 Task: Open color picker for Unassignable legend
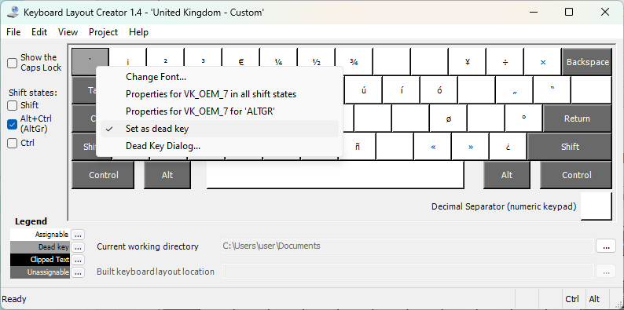pos(78,272)
